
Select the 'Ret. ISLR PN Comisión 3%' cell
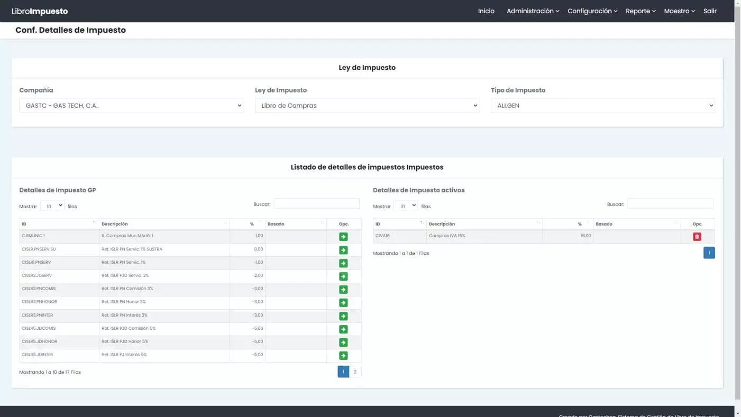click(x=164, y=290)
